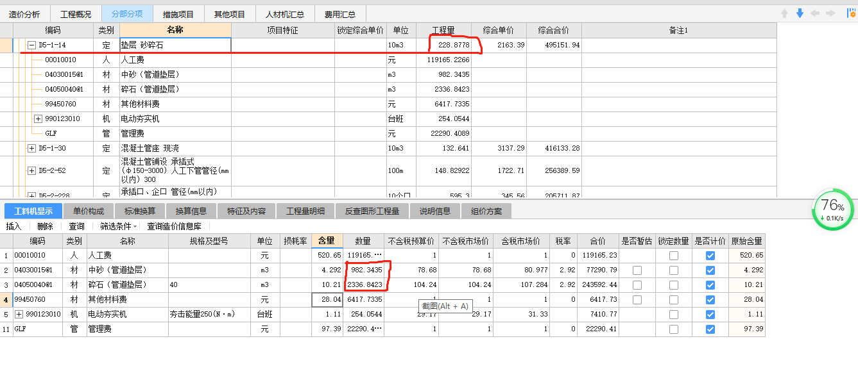This screenshot has height=371, width=858.
Task: Expand the 990123010 电动夯实机 row in lower table
Action: click(19, 315)
